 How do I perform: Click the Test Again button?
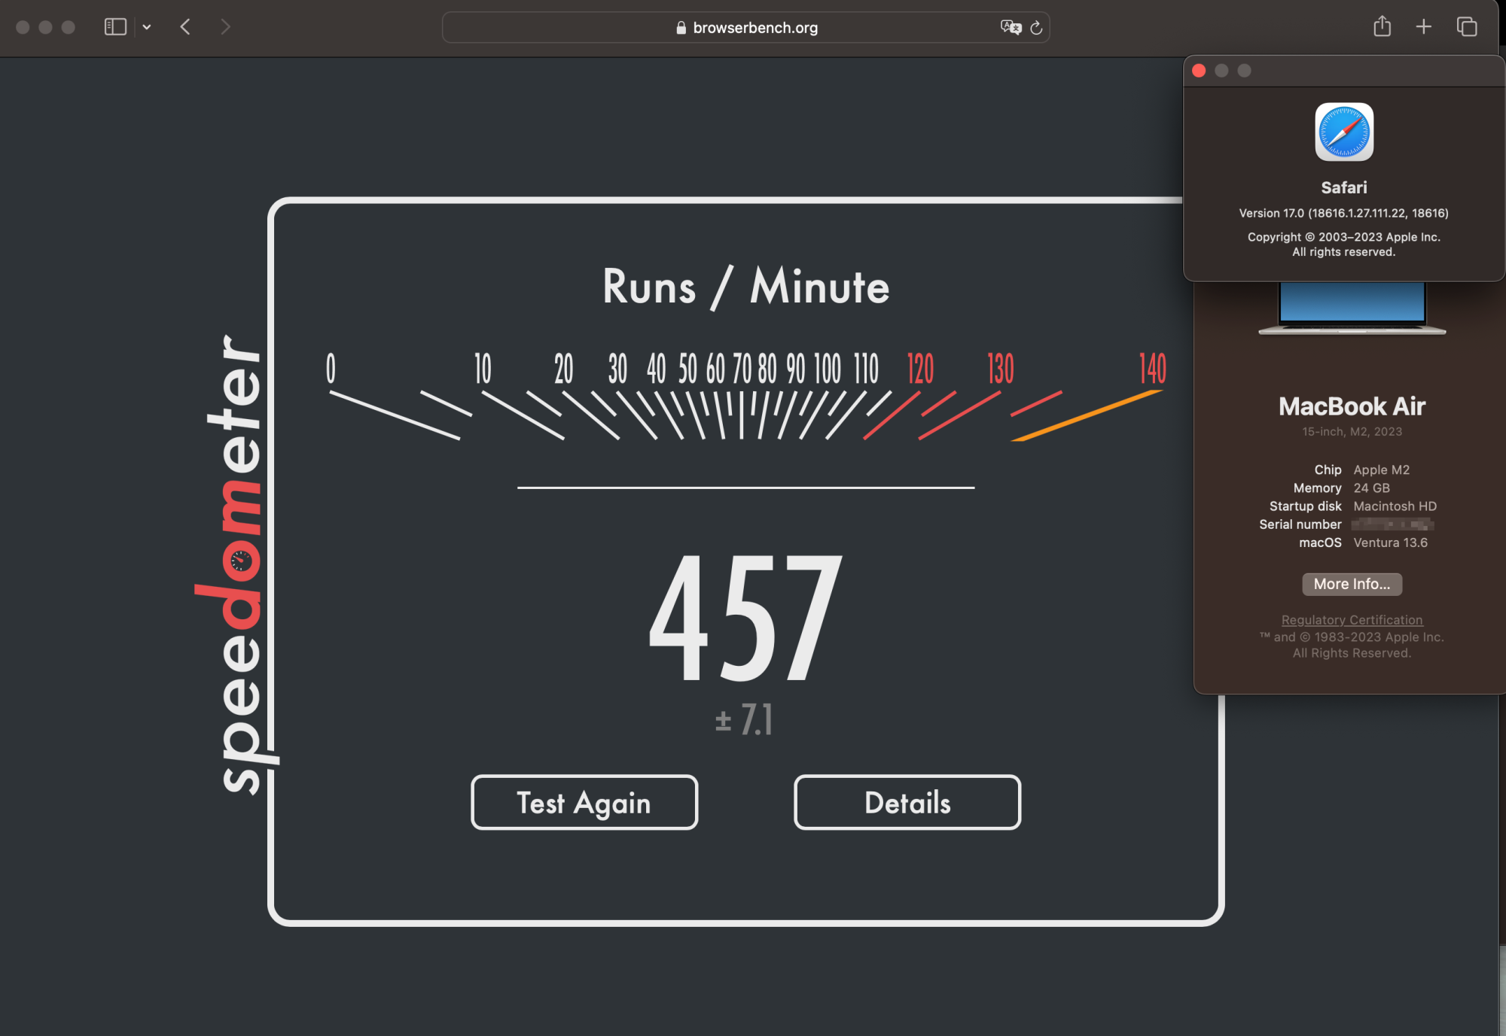click(584, 802)
